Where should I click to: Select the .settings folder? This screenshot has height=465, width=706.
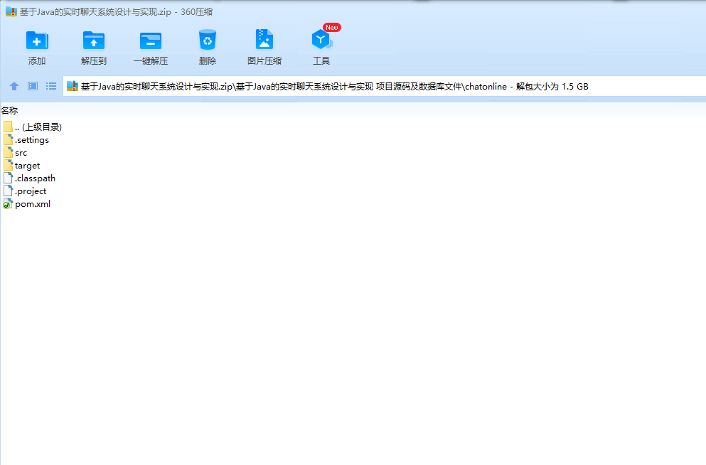(26, 140)
